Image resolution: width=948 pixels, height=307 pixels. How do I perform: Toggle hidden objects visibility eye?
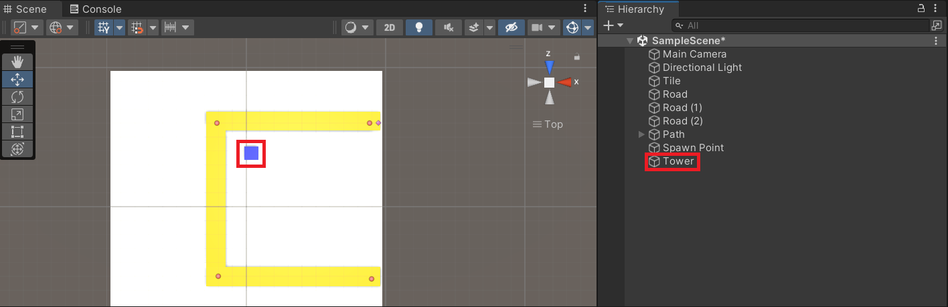coord(511,27)
